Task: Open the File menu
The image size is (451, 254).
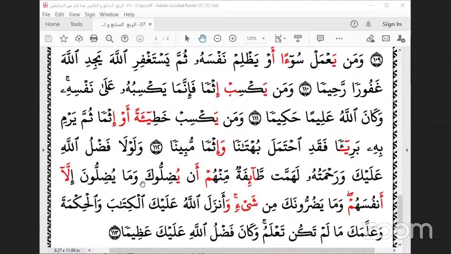Action: pos(46,14)
